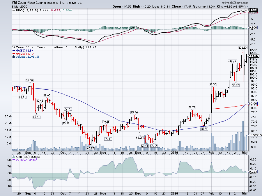Screen dimensions: 262x196
Task: Click the 93.30 price high annotation
Action: (213, 84)
